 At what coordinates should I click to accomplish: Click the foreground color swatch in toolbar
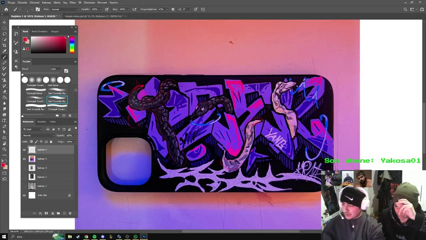click(x=3, y=165)
